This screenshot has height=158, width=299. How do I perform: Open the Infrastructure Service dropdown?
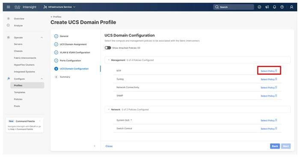(x=59, y=7)
